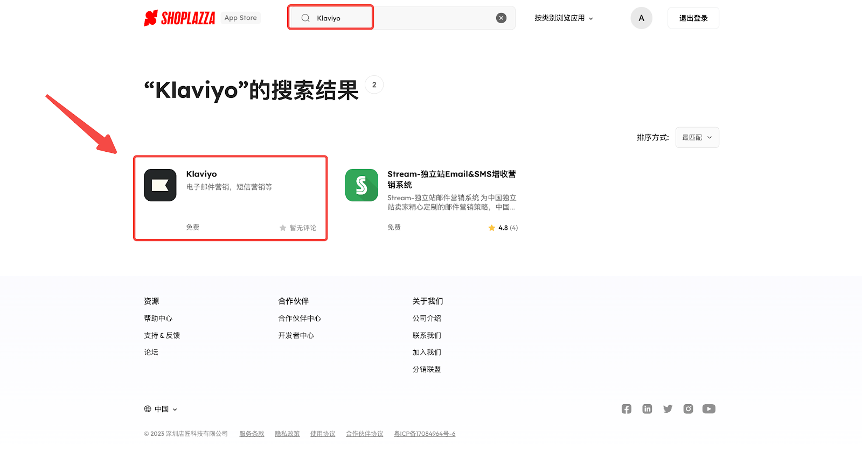This screenshot has width=862, height=452.
Task: Open the Facebook social icon
Action: (x=627, y=409)
